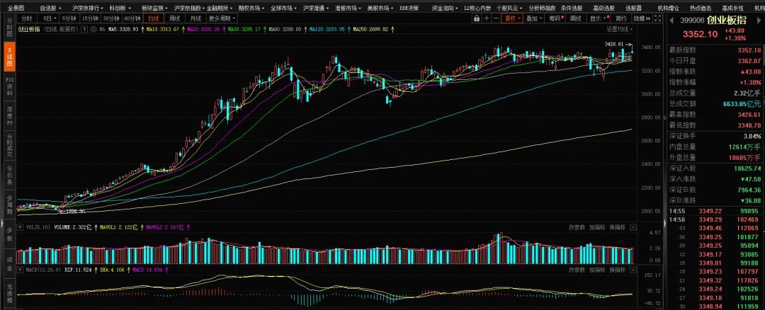Expand the 5日 dropdown

click(x=48, y=18)
